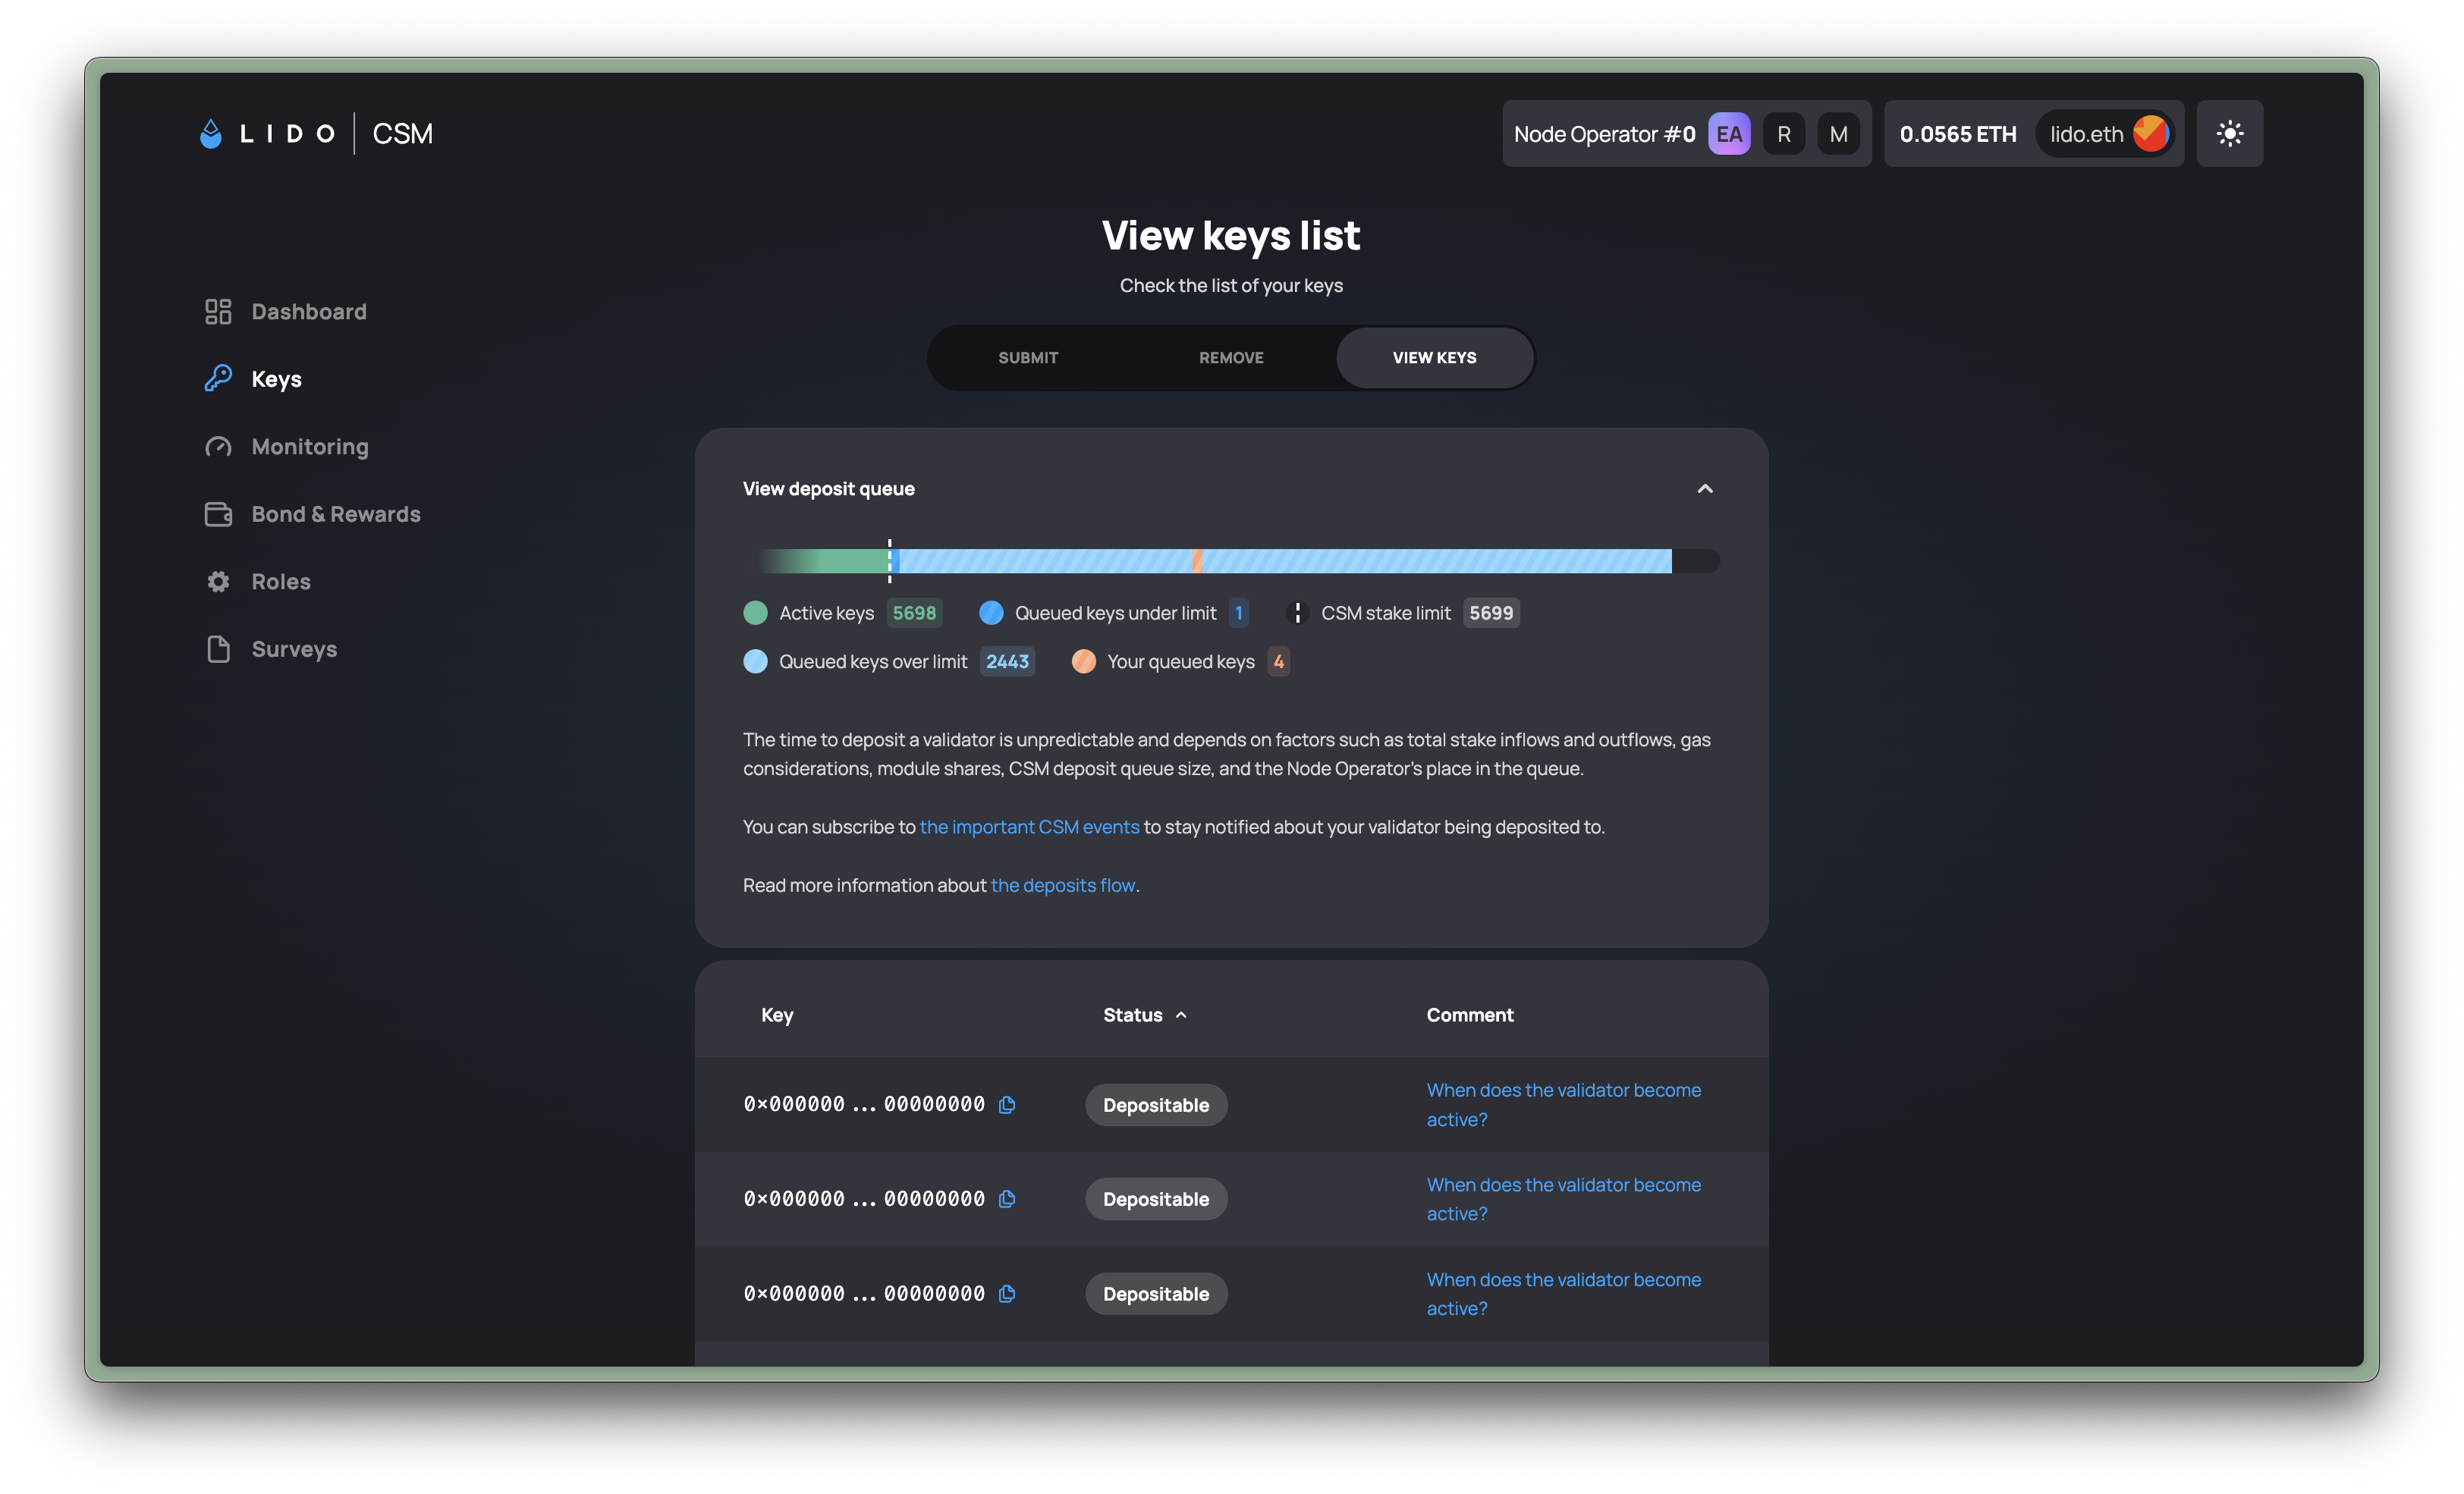The image size is (2464, 1494).
Task: Copy the second row's key
Action: pos(1007,1199)
